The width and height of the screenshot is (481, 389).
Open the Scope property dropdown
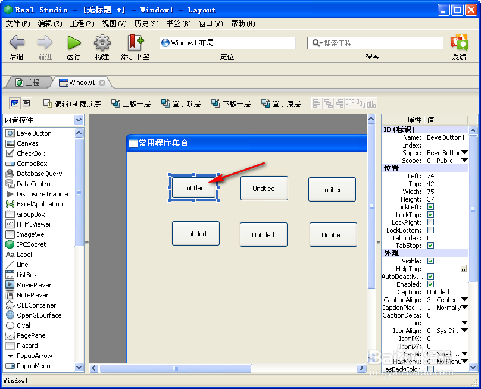(464, 161)
